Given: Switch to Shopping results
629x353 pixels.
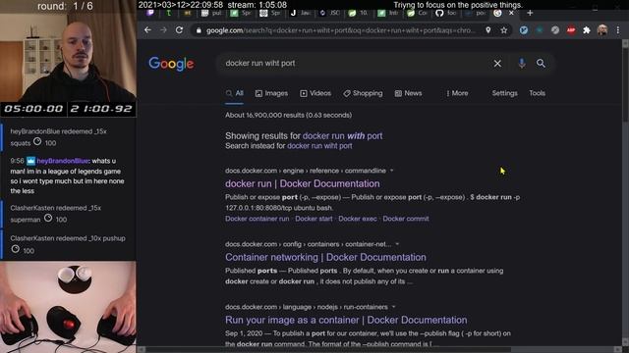Looking at the screenshot, I should (363, 93).
